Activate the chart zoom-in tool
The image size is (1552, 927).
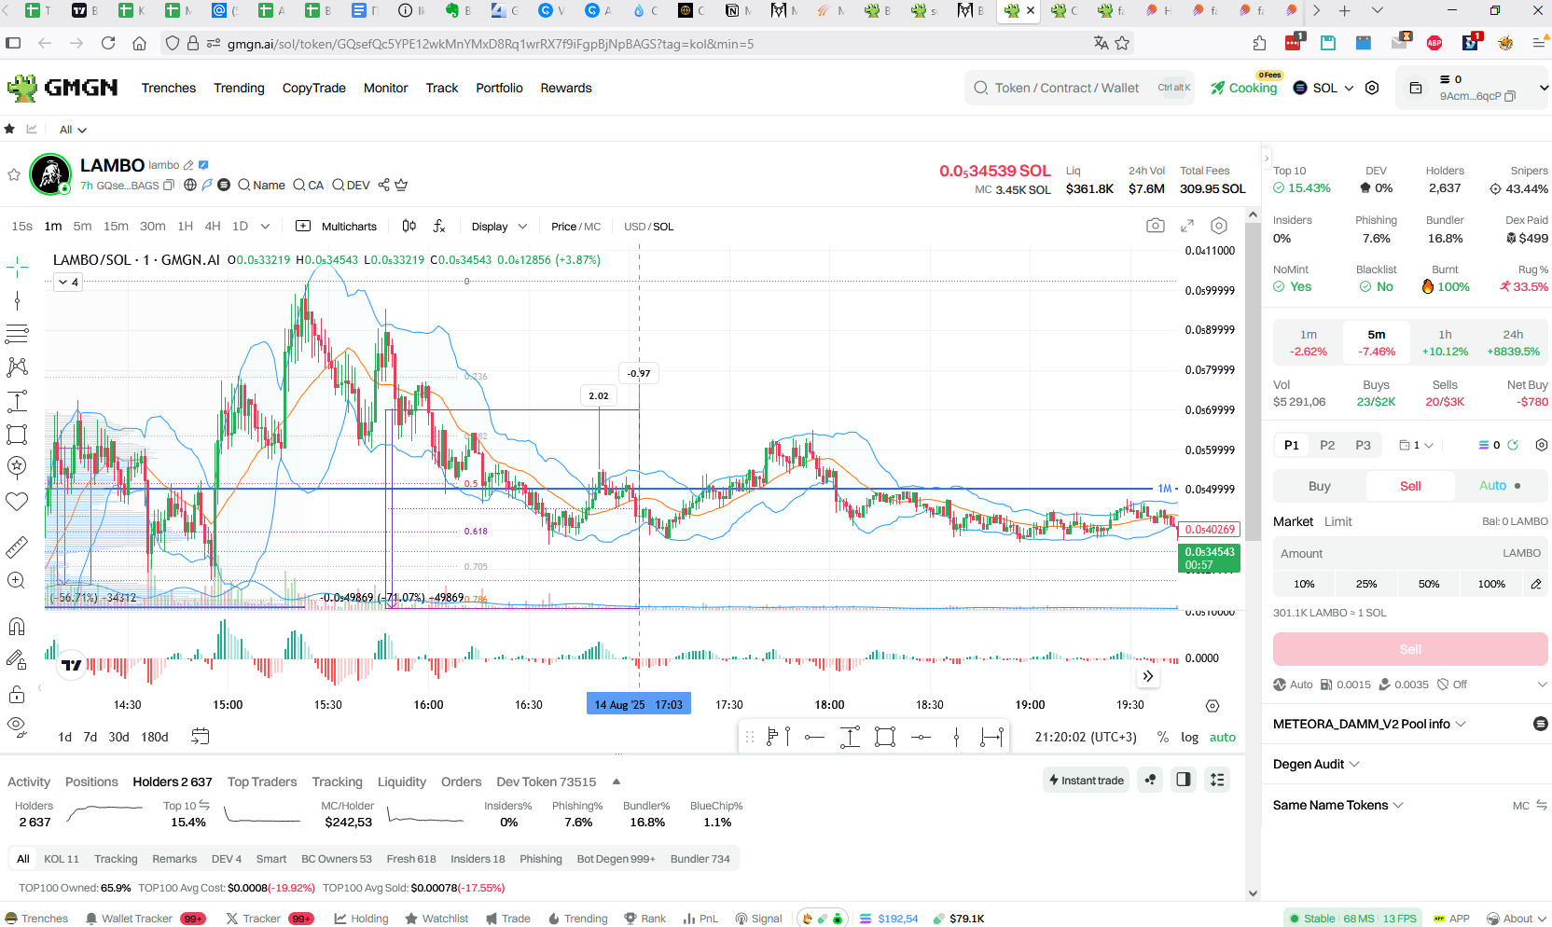point(17,580)
